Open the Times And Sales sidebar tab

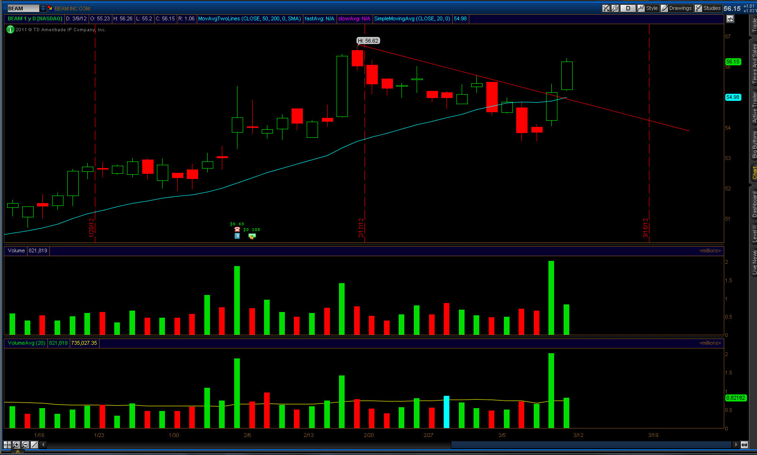pos(754,63)
